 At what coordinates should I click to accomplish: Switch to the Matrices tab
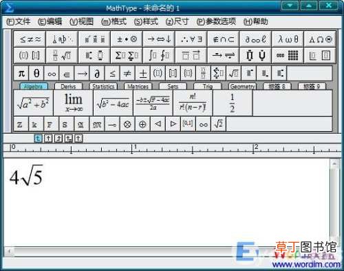pyautogui.click(x=138, y=86)
